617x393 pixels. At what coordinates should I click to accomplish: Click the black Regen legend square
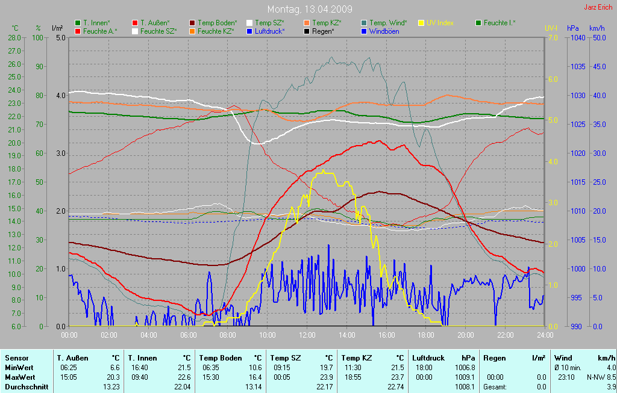tap(307, 31)
